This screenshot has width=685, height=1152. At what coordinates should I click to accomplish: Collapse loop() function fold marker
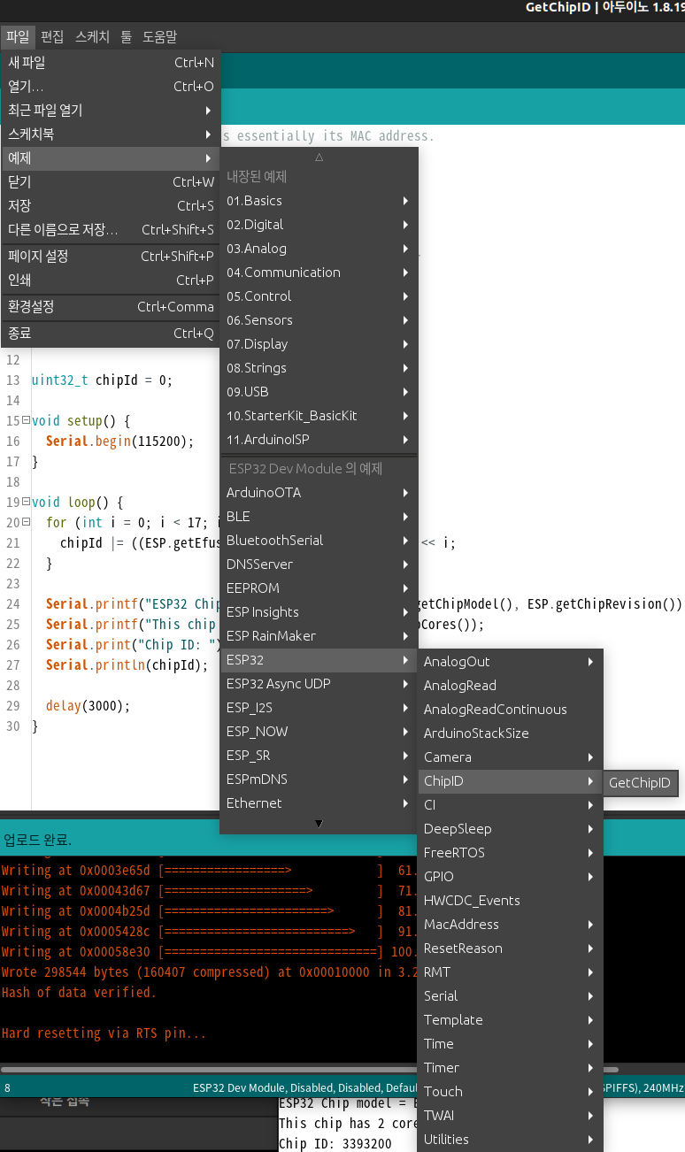coord(26,503)
